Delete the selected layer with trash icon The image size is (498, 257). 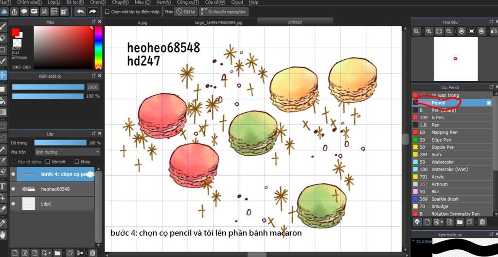[x=92, y=253]
